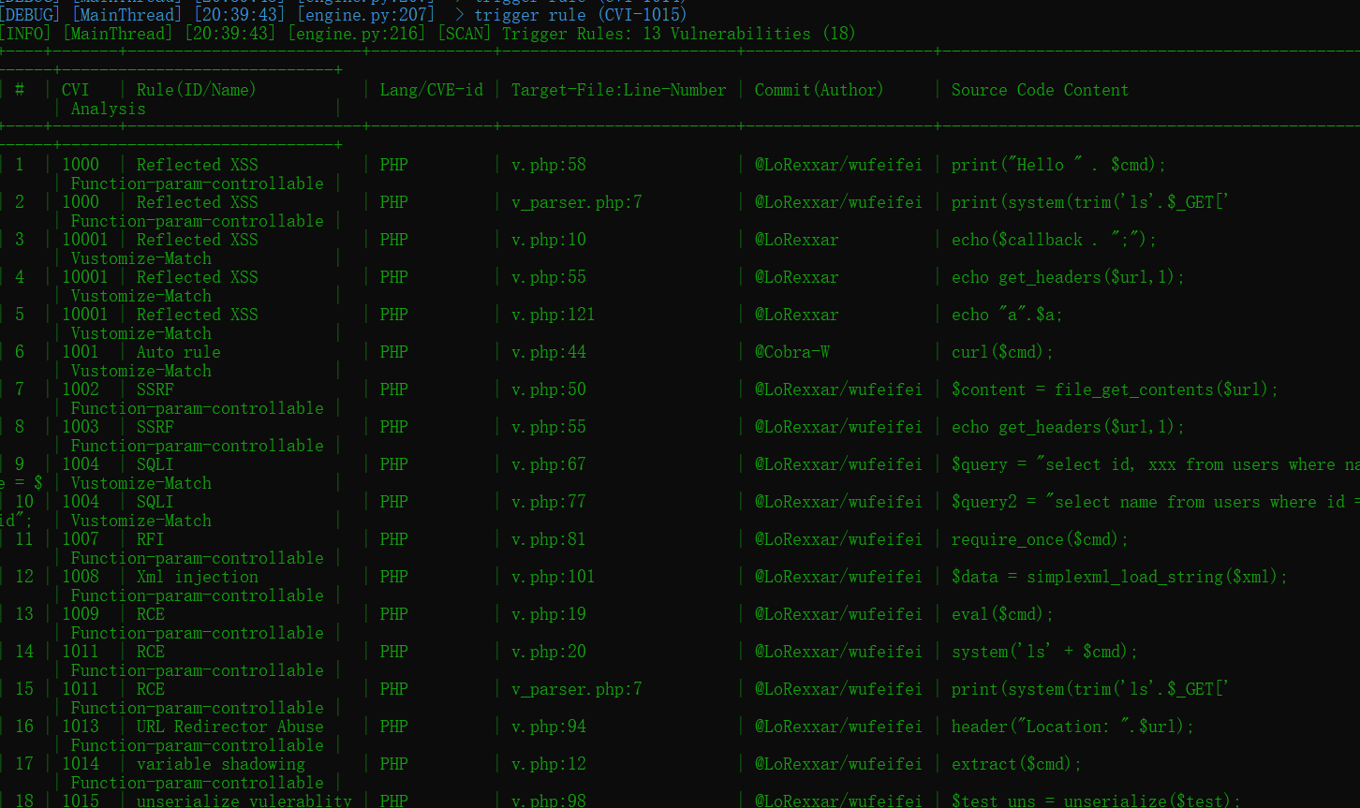Viewport: 1360px width, 808px height.
Task: Select target file 'v.php:58'
Action: tap(549, 165)
